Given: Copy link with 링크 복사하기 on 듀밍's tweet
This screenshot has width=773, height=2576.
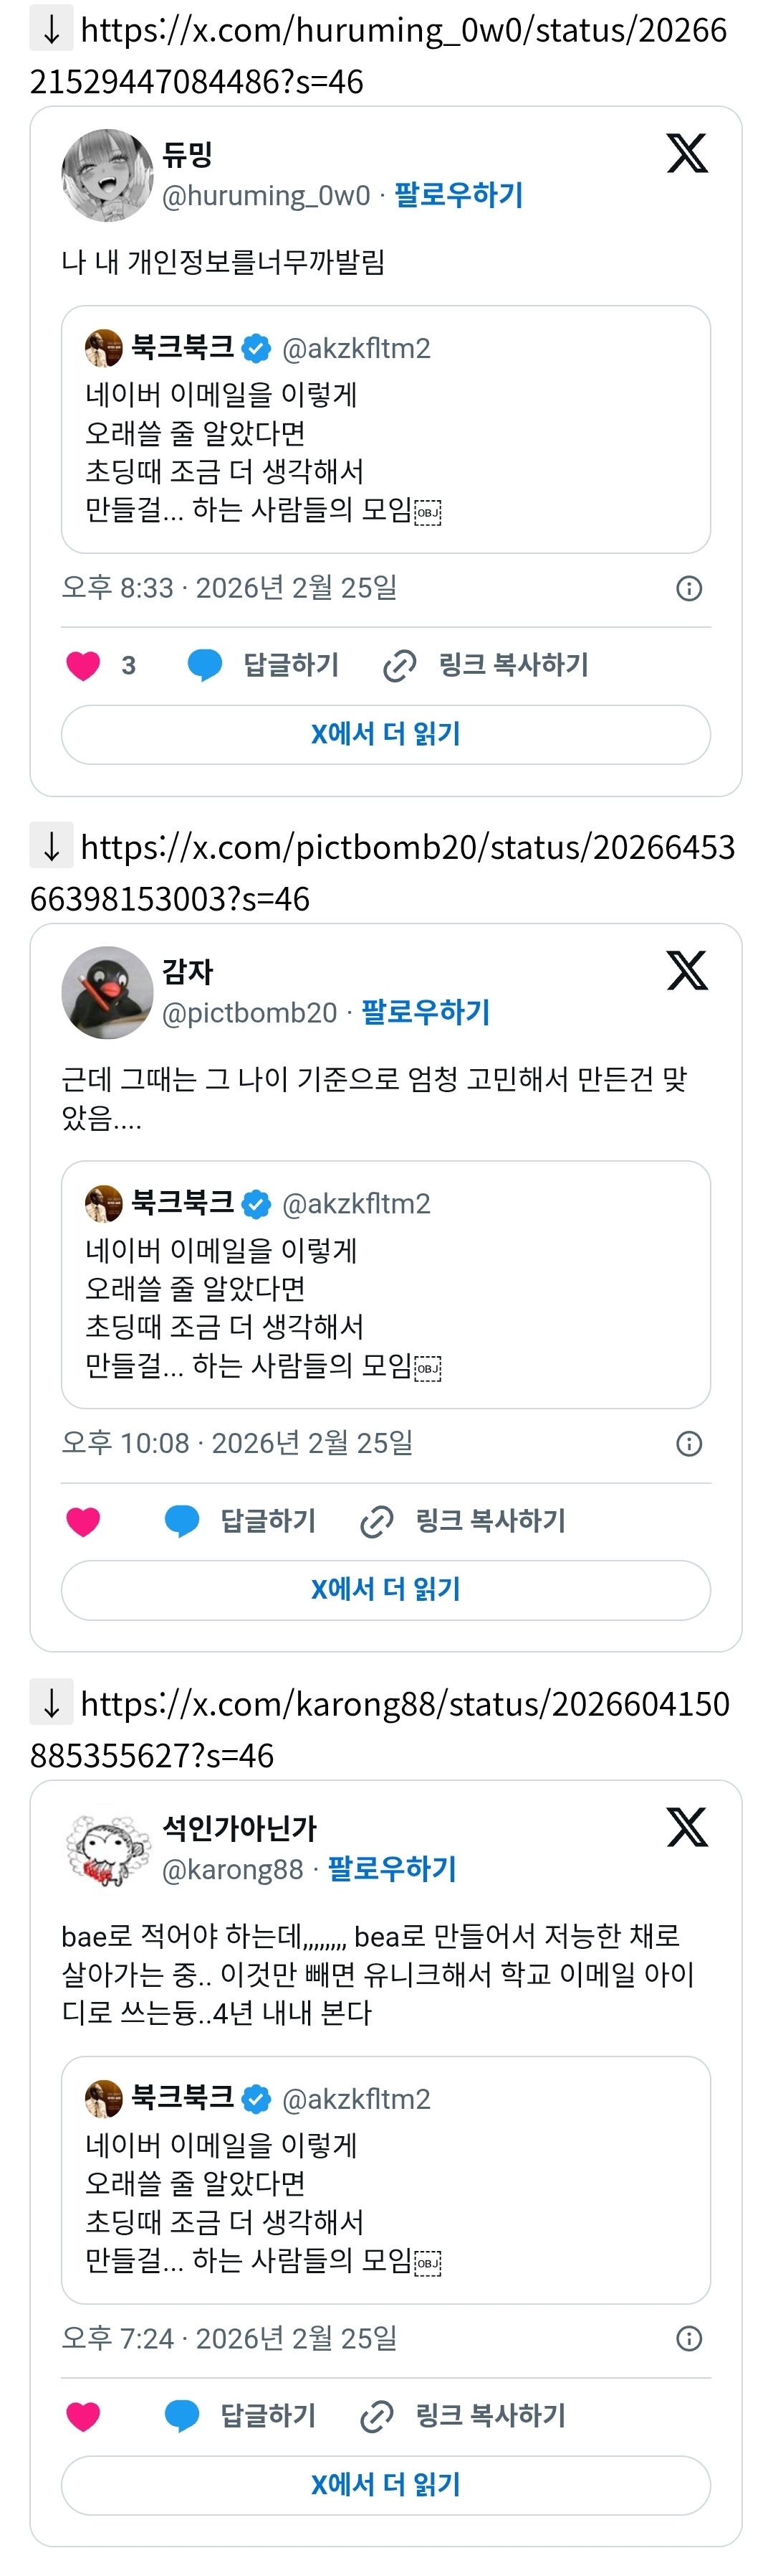Looking at the screenshot, I should [x=514, y=665].
